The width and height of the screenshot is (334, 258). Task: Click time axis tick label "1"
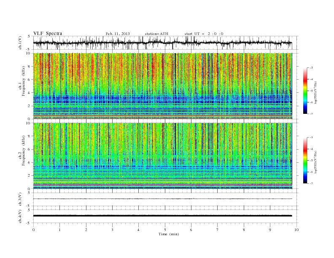[x=59, y=230]
